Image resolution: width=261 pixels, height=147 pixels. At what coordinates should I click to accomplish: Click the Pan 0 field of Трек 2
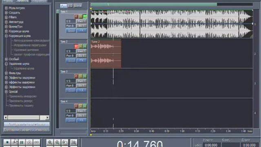[x=71, y=56]
